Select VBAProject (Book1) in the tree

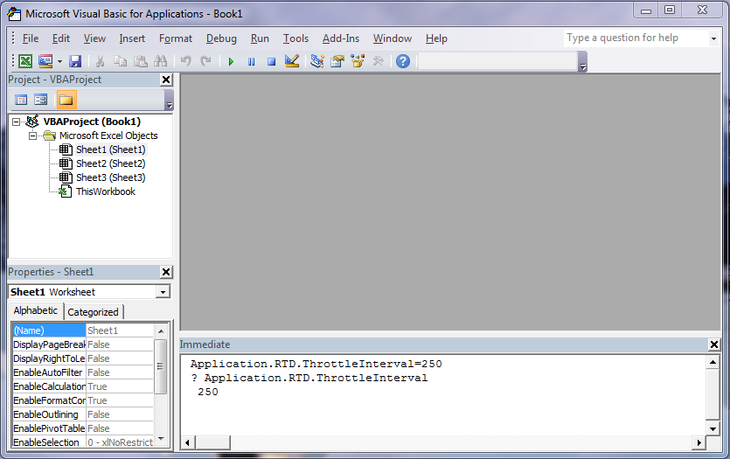point(92,122)
